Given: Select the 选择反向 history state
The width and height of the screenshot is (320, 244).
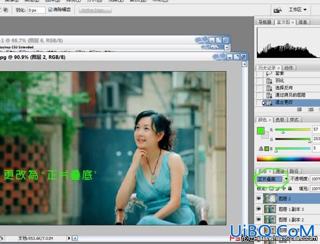Looking at the screenshot, I should 288,88.
